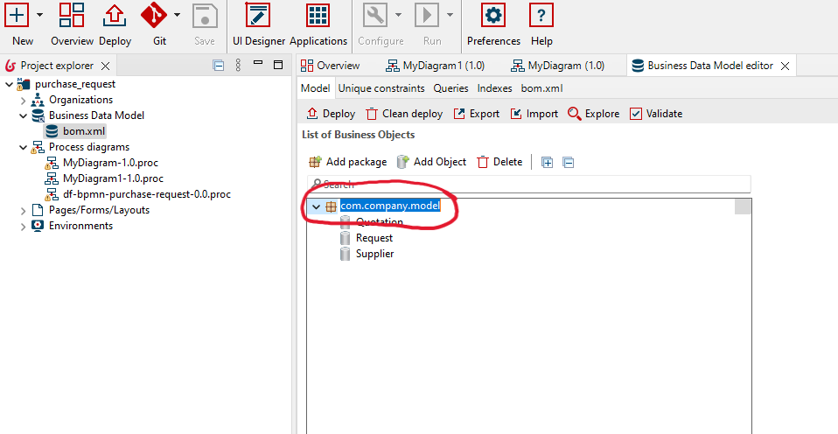Switch to MyDiagram (1.0) tab

558,66
